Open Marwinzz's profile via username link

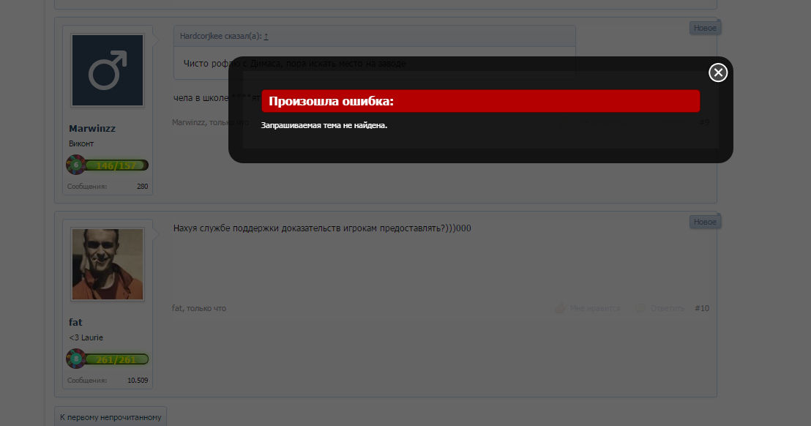tap(92, 128)
